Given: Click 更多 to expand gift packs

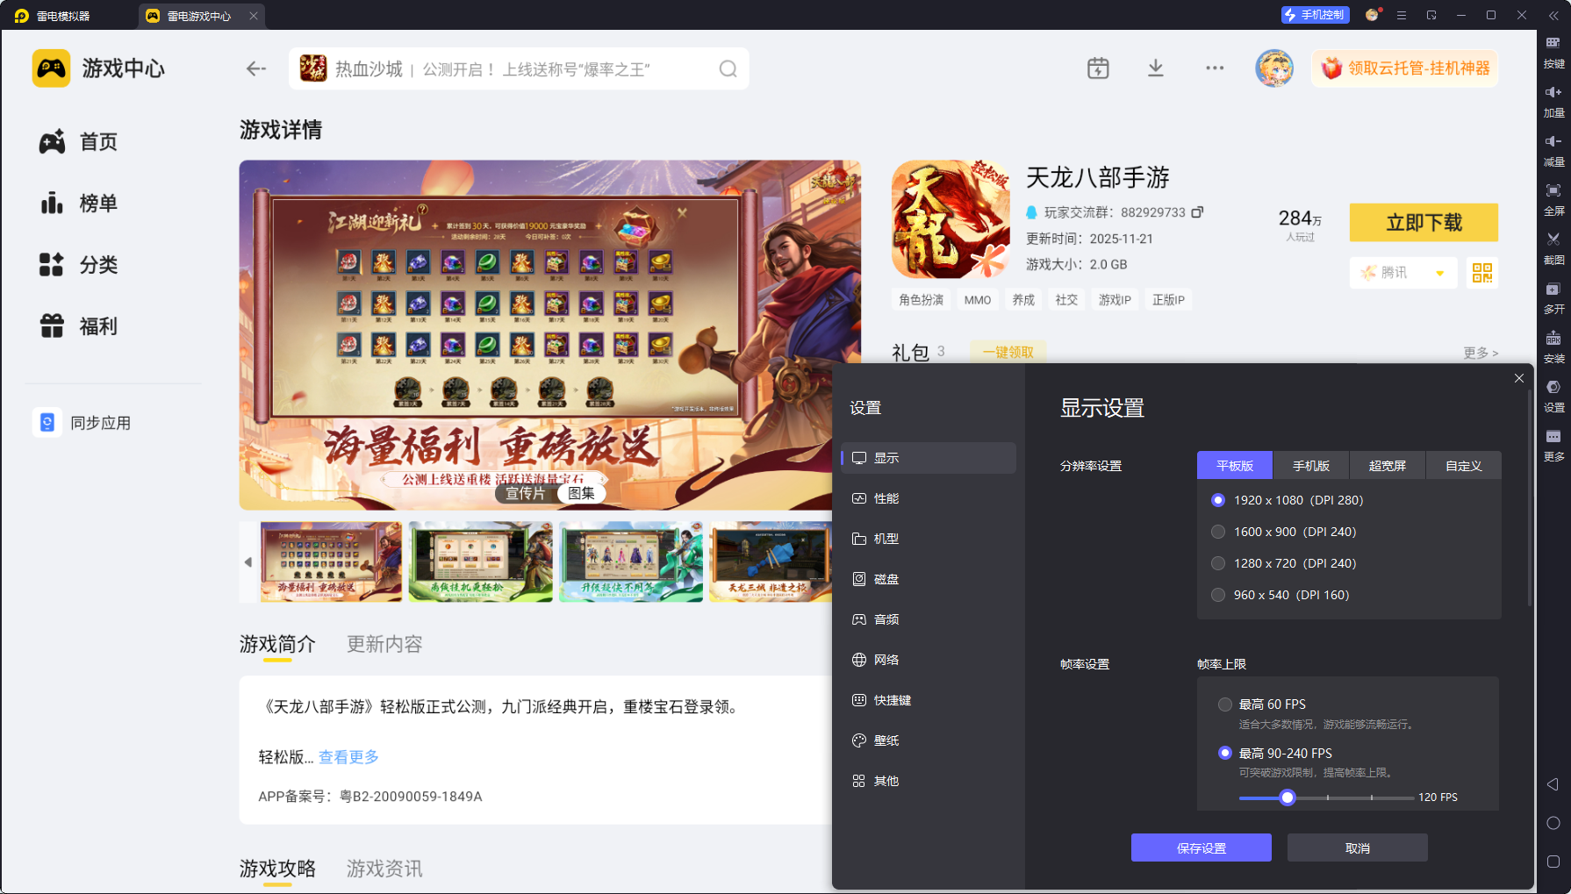Looking at the screenshot, I should (1480, 353).
